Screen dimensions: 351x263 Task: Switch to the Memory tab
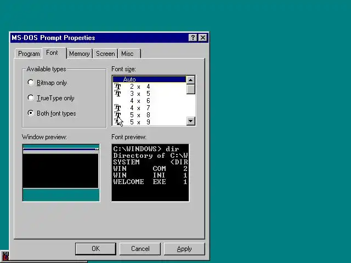tap(79, 54)
